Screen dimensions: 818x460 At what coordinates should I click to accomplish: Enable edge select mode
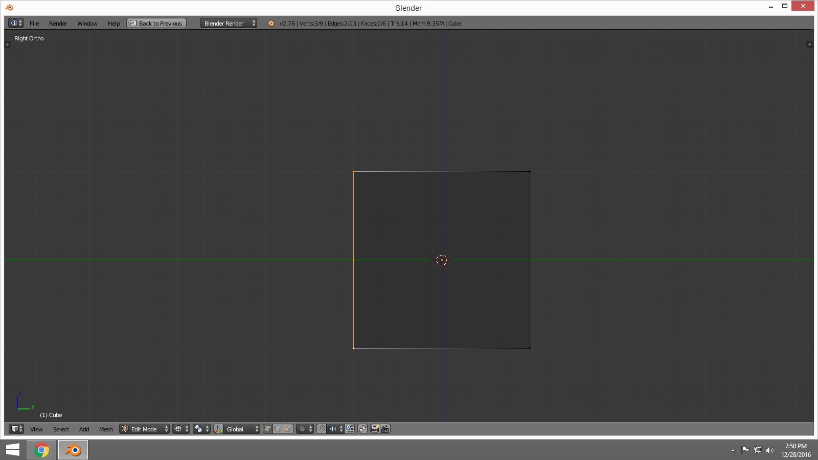pos(278,429)
